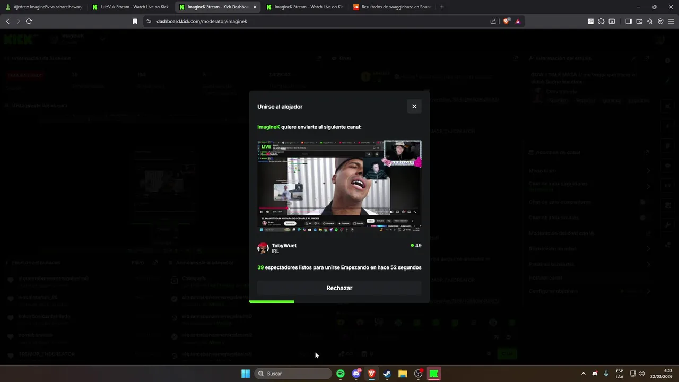This screenshot has height=382, width=679.
Task: Click the IRL category label
Action: [275, 251]
